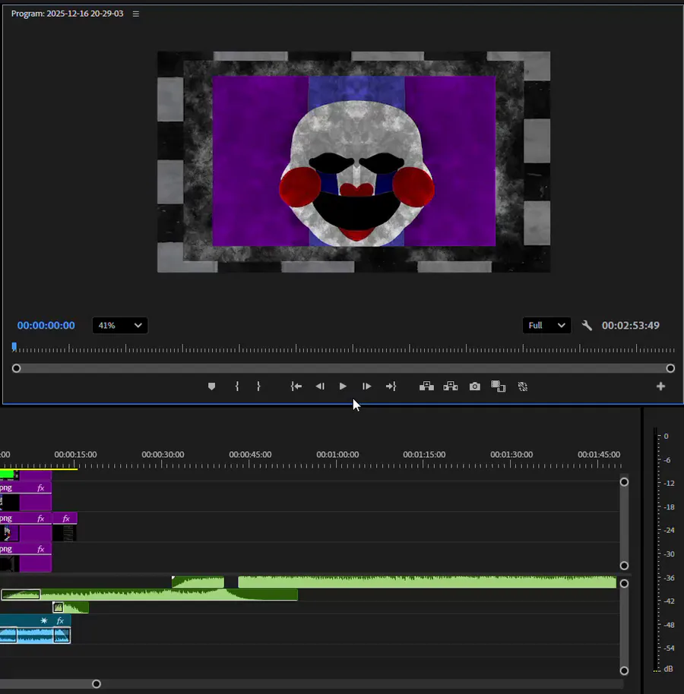Click fx badge on lowest video track png clip
684x694 pixels.
(x=41, y=549)
